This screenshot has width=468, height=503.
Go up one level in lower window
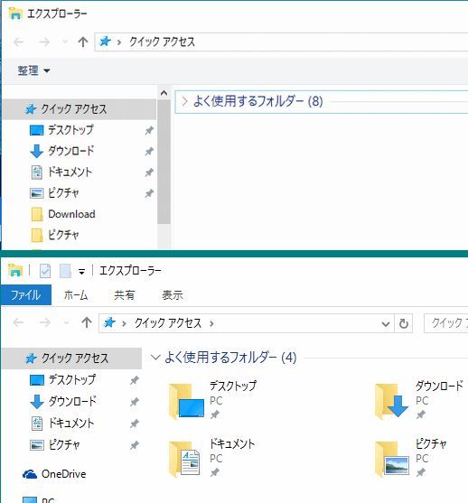coord(87,322)
